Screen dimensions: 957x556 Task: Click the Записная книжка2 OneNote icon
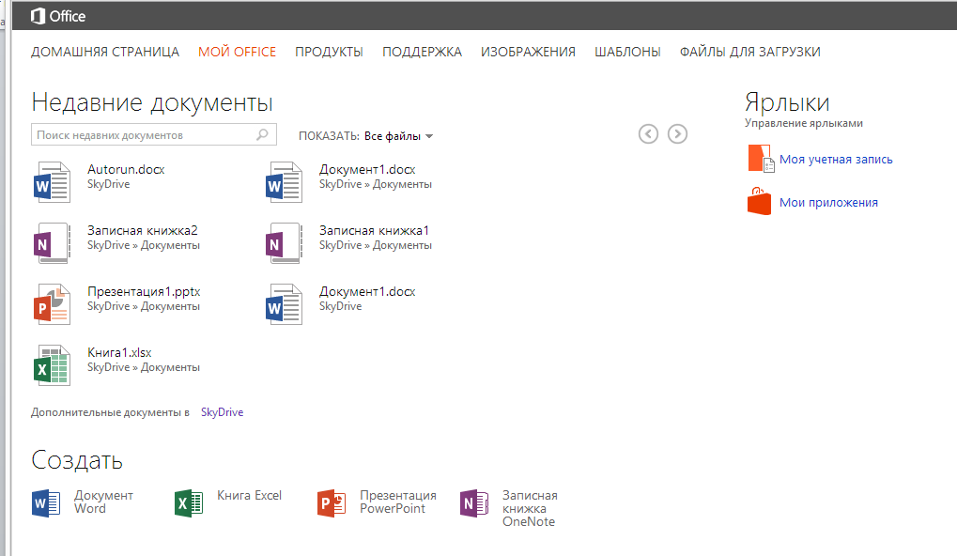click(x=52, y=241)
